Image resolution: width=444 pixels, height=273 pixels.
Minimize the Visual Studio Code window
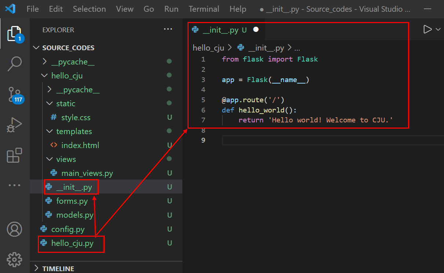pyautogui.click(x=427, y=9)
